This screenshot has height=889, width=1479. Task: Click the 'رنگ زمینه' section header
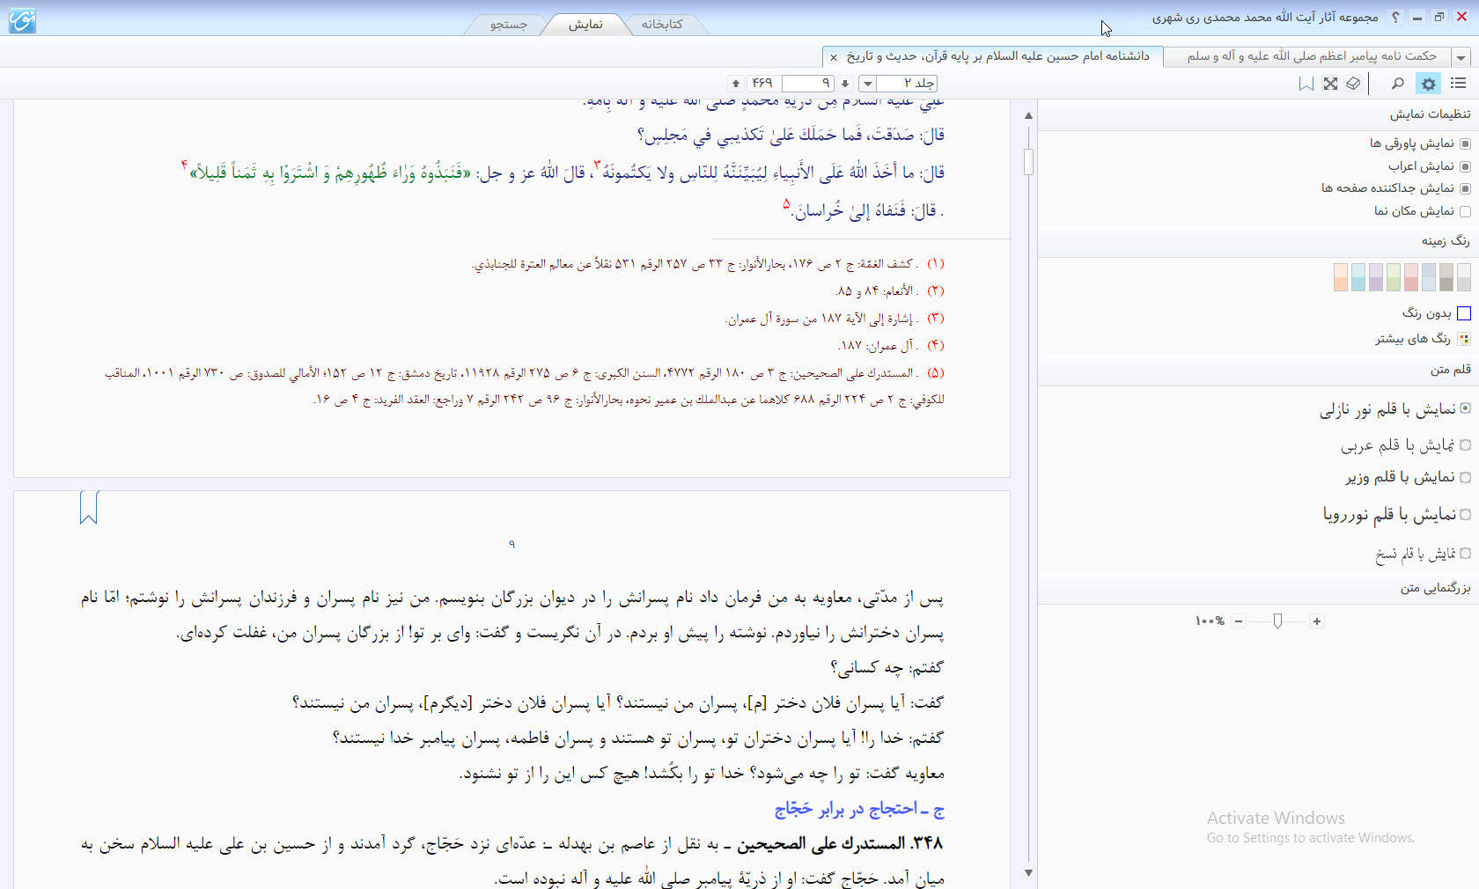pos(1446,241)
